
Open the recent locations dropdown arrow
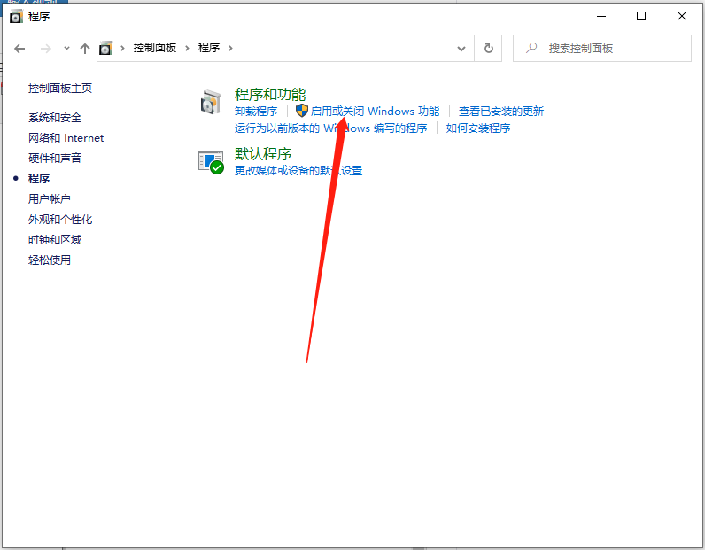(x=66, y=48)
